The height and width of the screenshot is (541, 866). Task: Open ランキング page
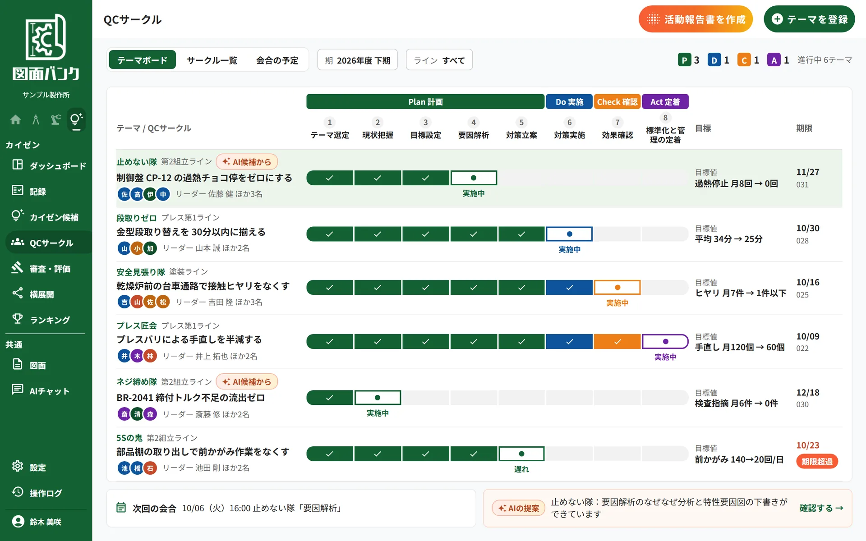point(49,320)
